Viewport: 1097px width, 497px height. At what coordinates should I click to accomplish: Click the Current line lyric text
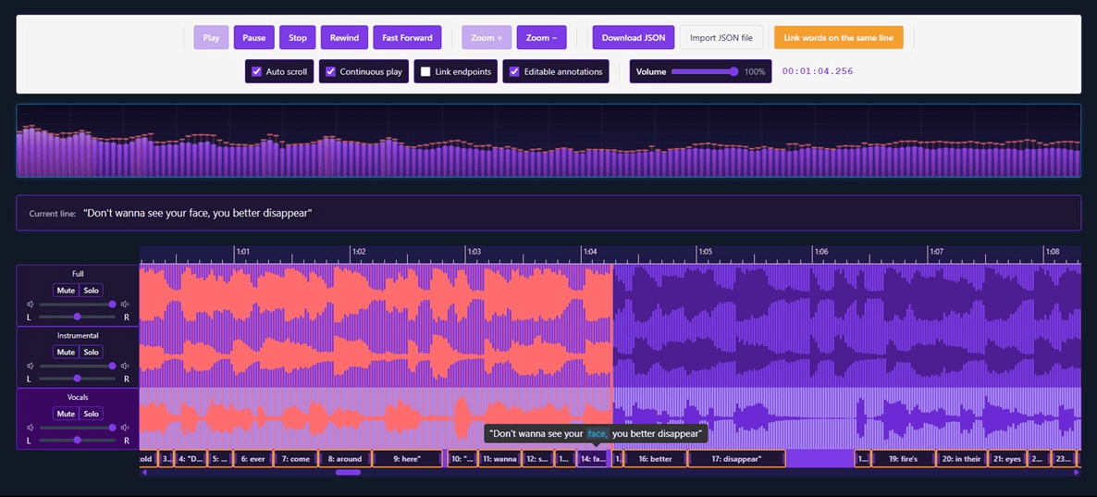(x=197, y=213)
